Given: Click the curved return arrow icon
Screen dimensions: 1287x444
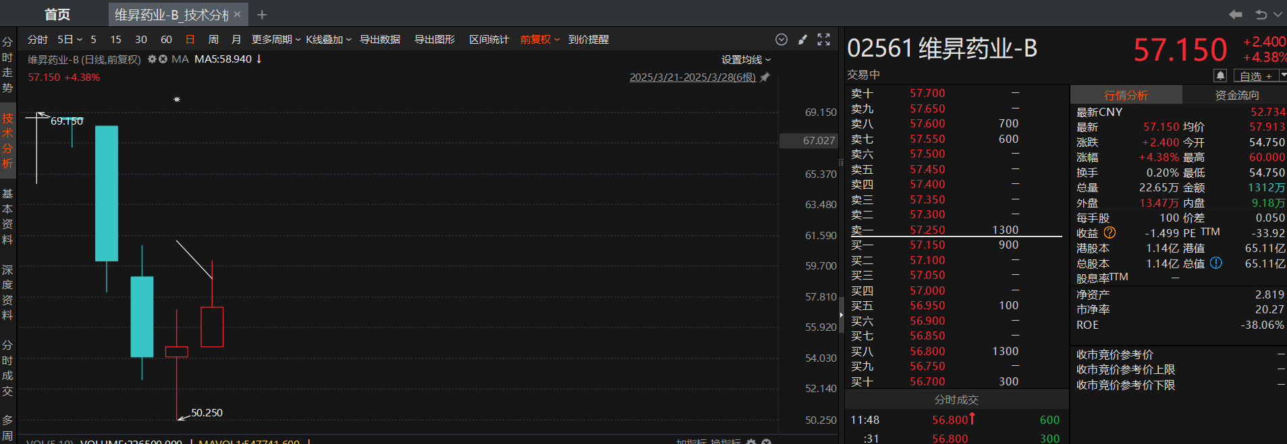Looking at the screenshot, I should coord(1261,14).
